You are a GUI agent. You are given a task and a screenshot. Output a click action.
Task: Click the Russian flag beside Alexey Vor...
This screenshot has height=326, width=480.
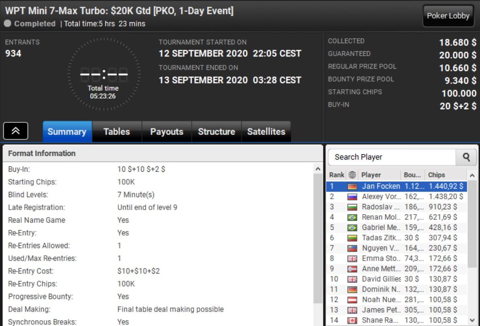[x=353, y=197]
